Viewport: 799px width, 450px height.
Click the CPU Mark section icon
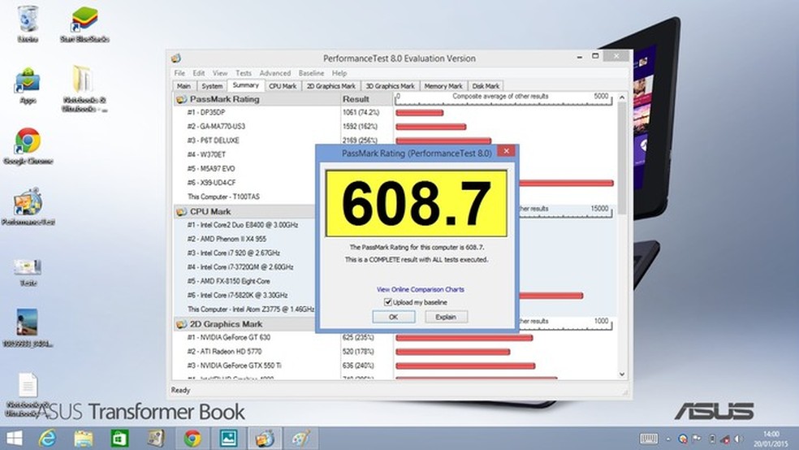[x=180, y=211]
